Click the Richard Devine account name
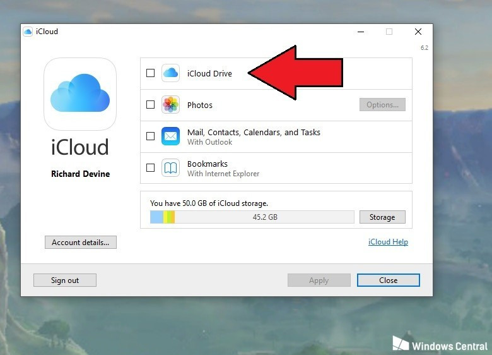492x355 pixels. coord(81,174)
